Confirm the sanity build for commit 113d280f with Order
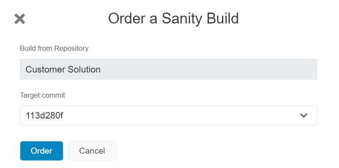This screenshot has width=339, height=168. tap(41, 151)
